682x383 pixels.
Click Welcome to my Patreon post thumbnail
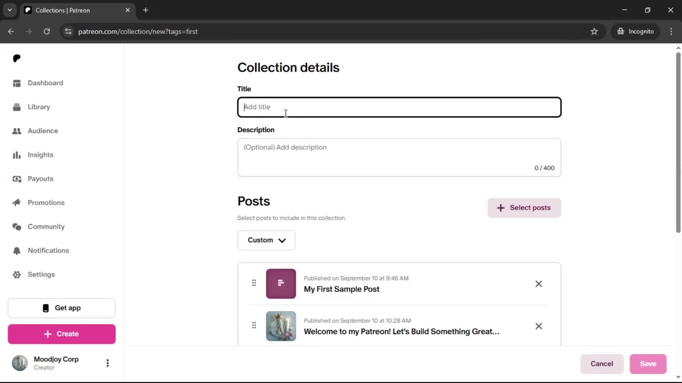281,326
